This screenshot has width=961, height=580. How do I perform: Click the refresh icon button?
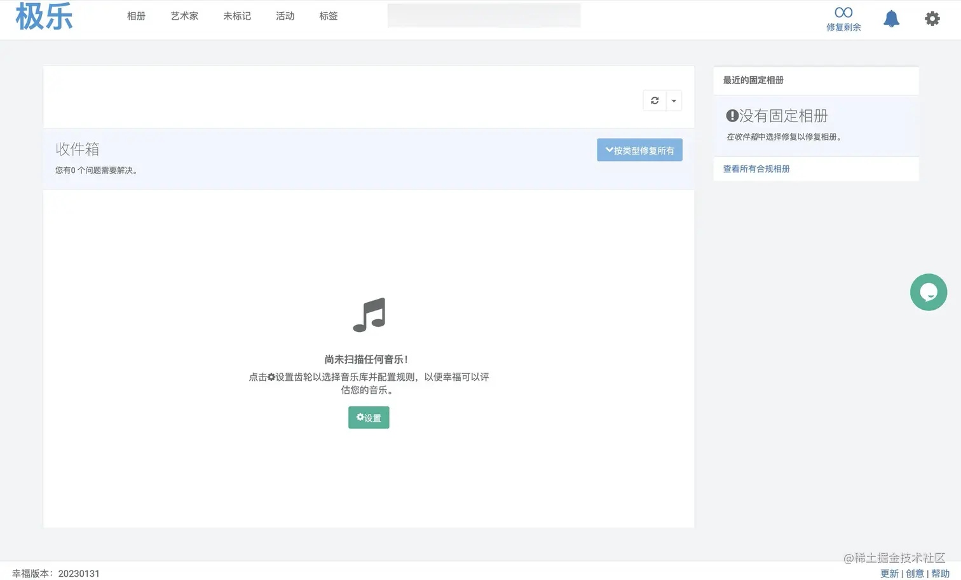(655, 100)
